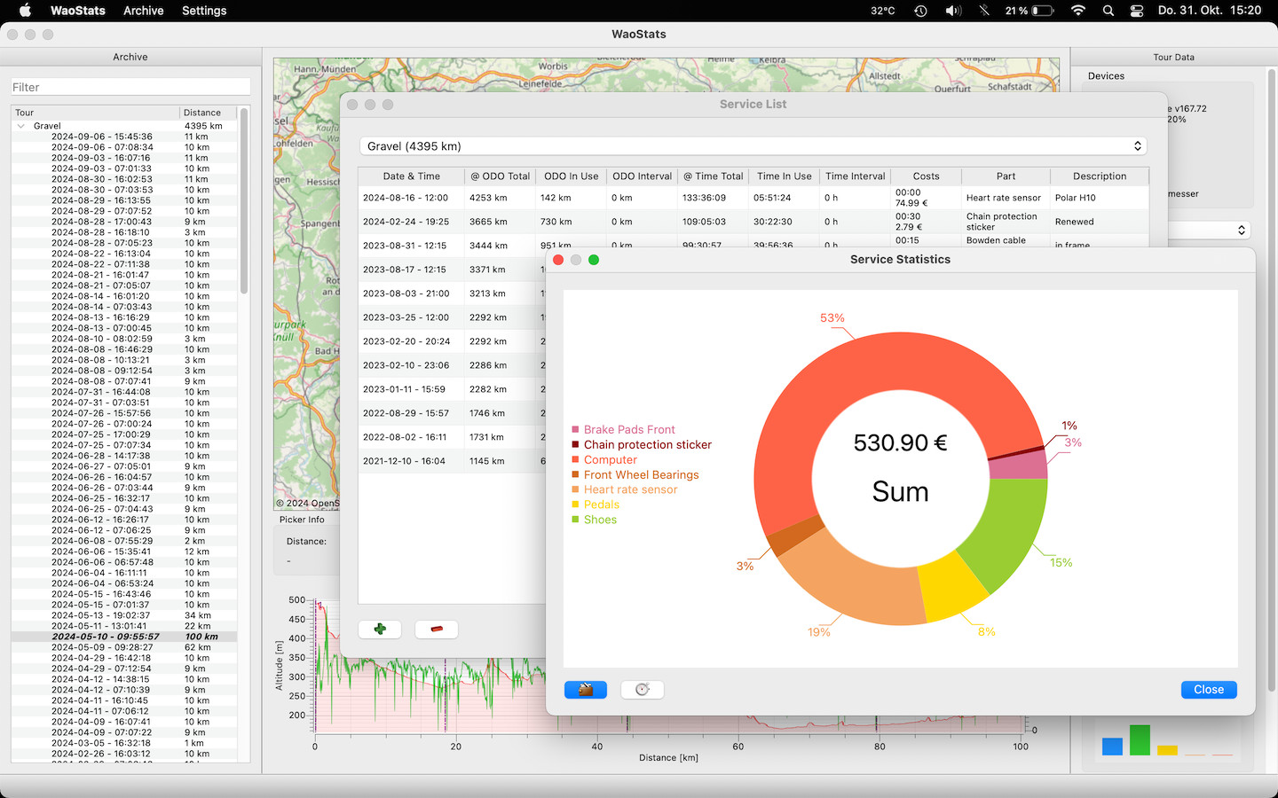1278x798 pixels.
Task: Open the Archive menu
Action: (143, 11)
